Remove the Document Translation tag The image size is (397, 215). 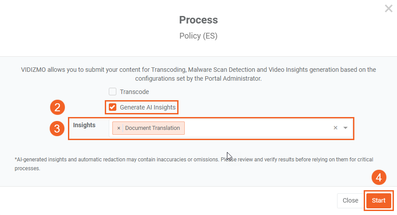(x=119, y=128)
